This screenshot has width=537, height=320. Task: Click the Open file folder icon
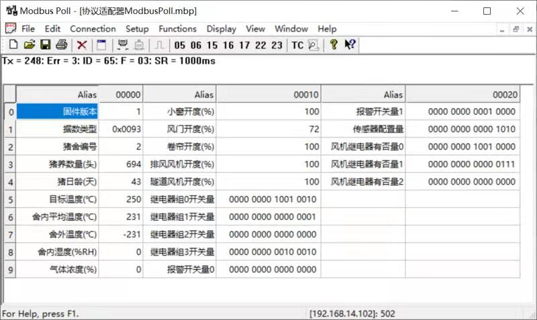(x=30, y=45)
